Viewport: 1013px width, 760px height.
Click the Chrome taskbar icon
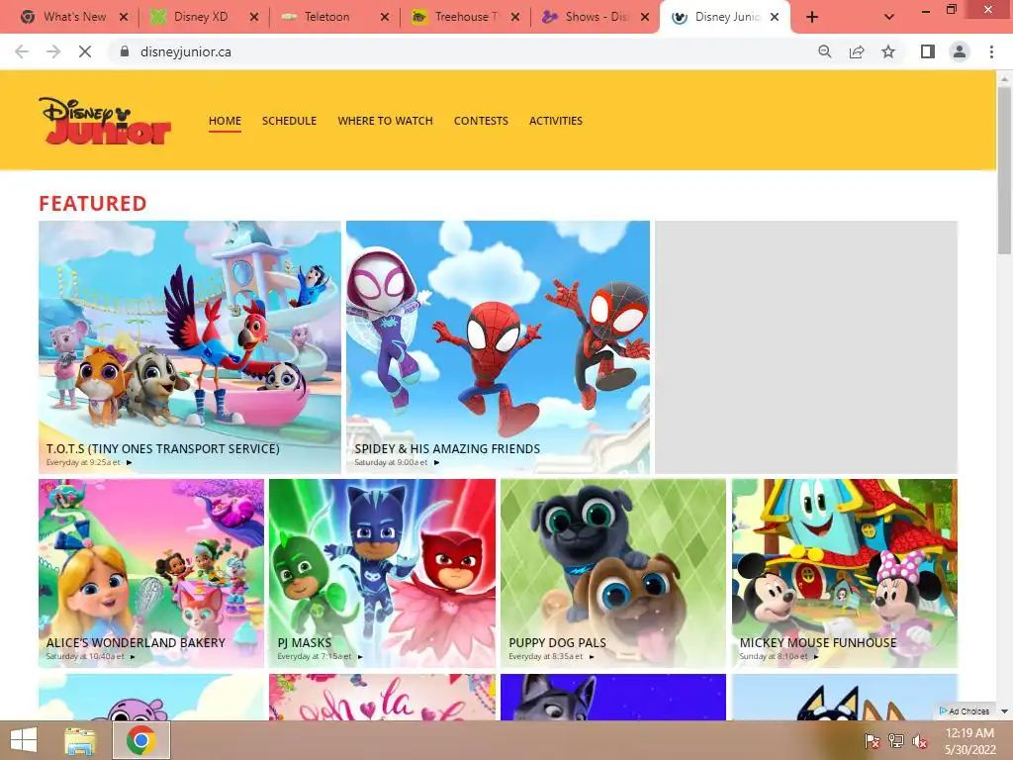(141, 740)
